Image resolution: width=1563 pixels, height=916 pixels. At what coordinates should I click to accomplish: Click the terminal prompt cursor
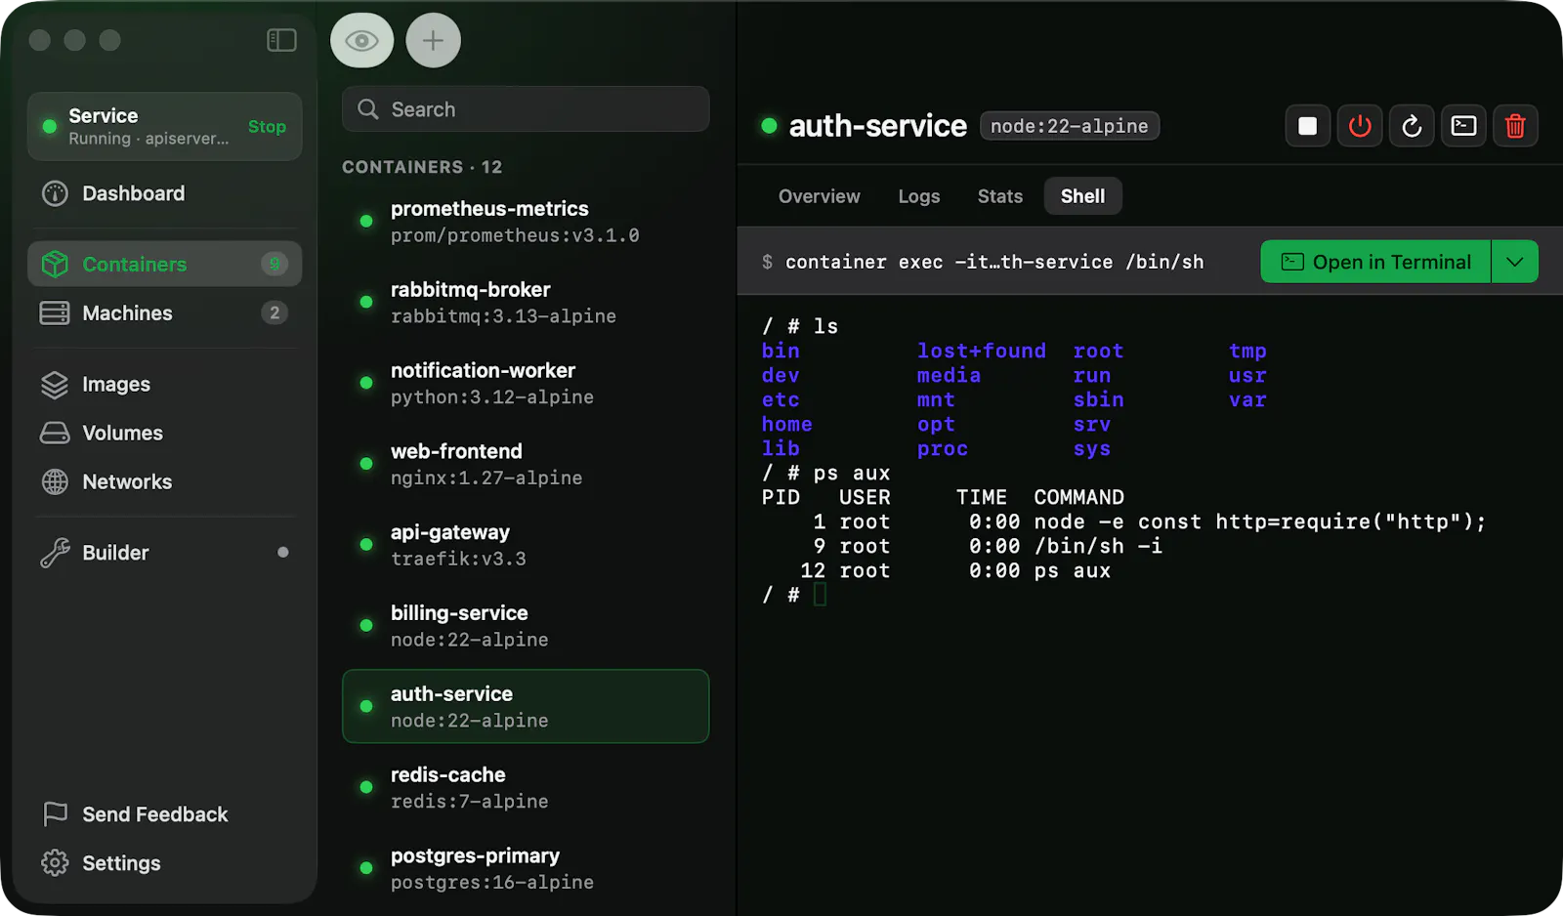click(x=820, y=594)
